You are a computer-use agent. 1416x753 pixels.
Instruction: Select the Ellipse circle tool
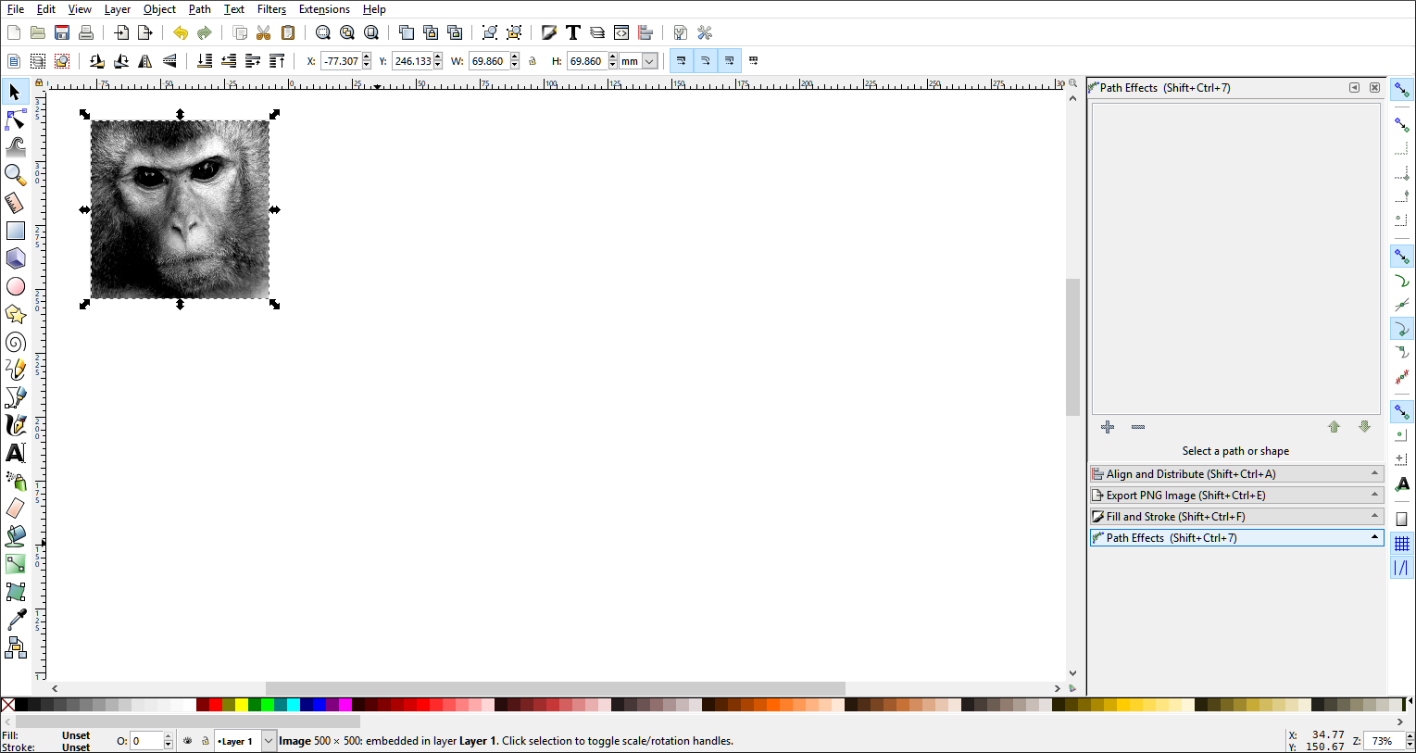(15, 286)
